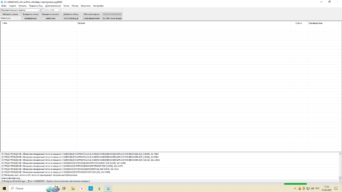Select log line mentioning WMIPRVSE.EXE

point(169,169)
